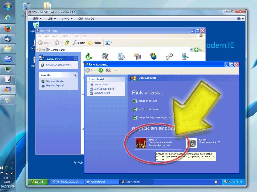This screenshot has width=257, height=192.
Task: Open the Favorites menu in Control Panel
Action: point(65,36)
